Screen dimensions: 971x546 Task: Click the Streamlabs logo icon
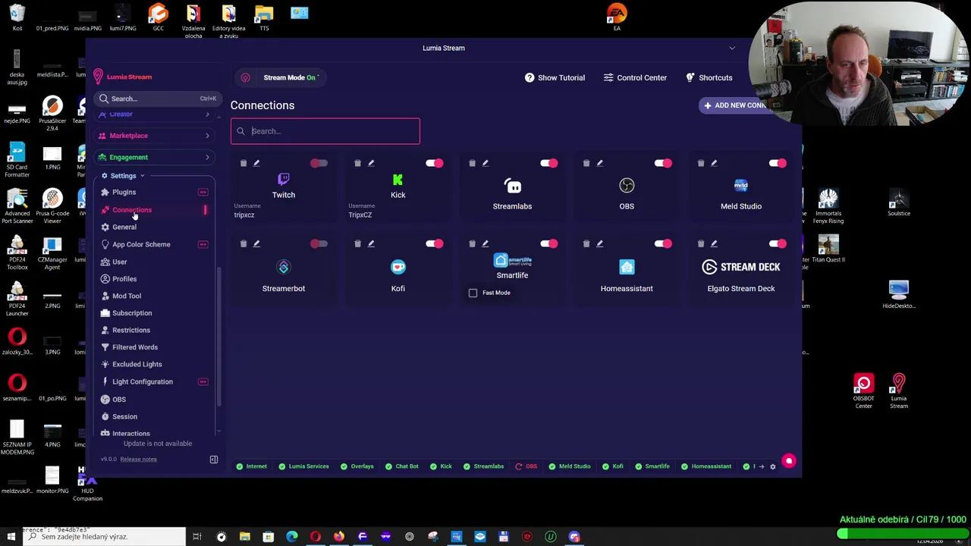coord(512,186)
